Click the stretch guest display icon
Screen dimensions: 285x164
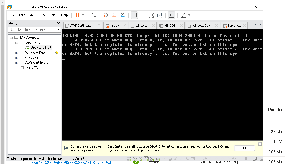[183, 15]
